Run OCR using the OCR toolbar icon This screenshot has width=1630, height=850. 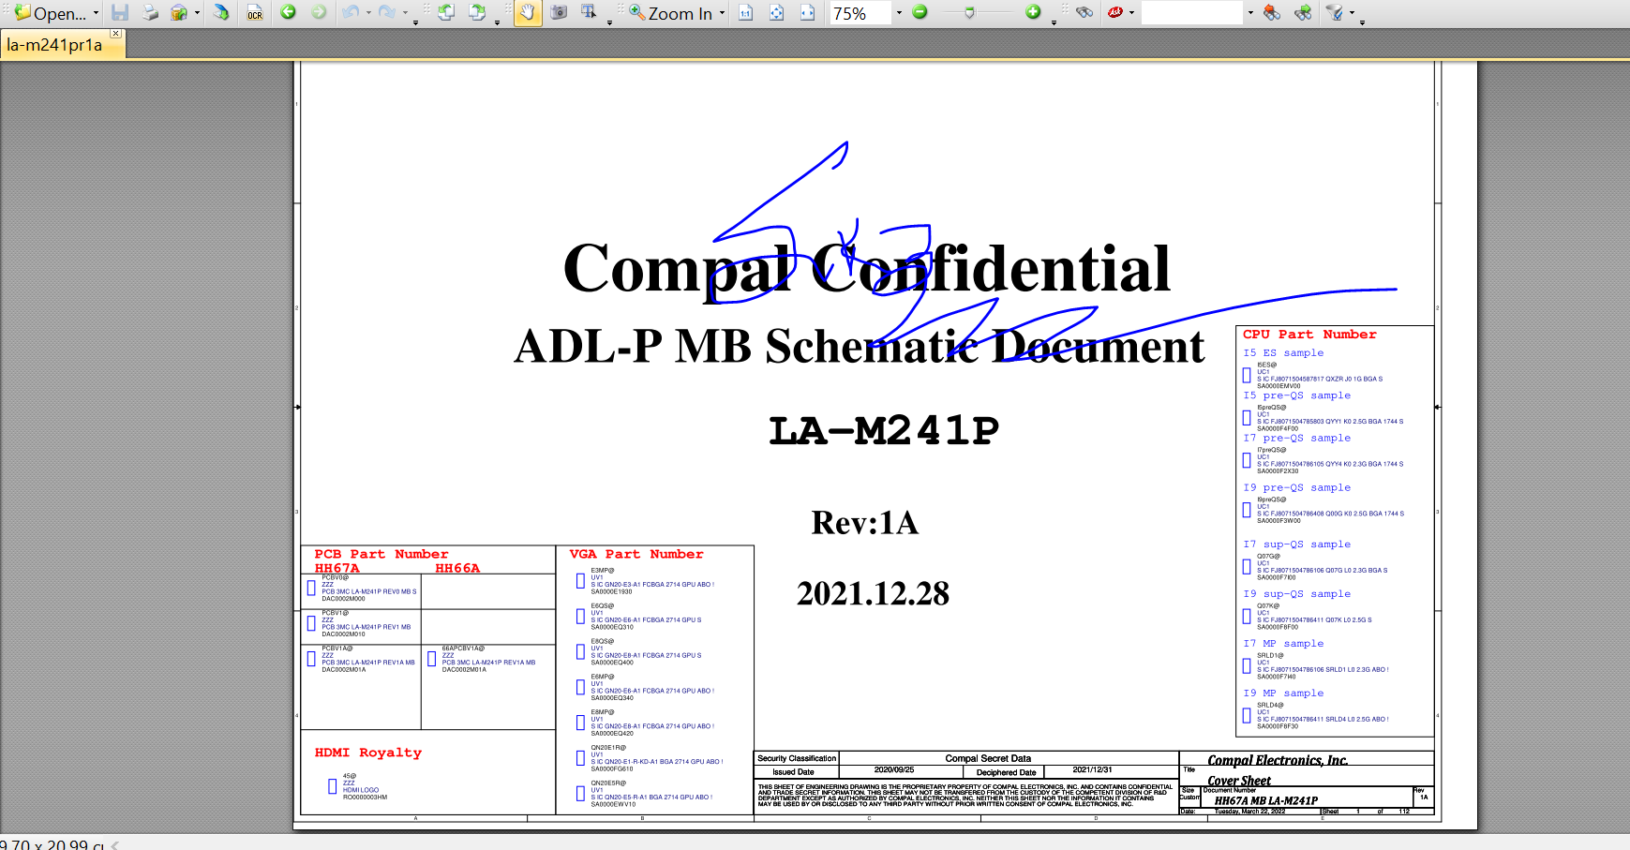(255, 13)
